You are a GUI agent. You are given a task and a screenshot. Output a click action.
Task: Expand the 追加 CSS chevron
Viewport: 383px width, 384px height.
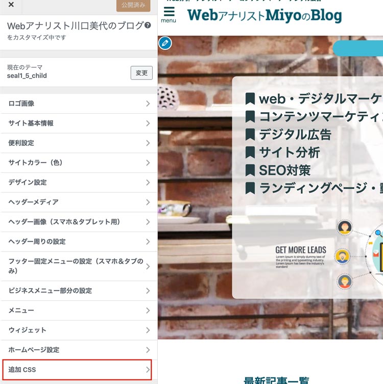[148, 370]
